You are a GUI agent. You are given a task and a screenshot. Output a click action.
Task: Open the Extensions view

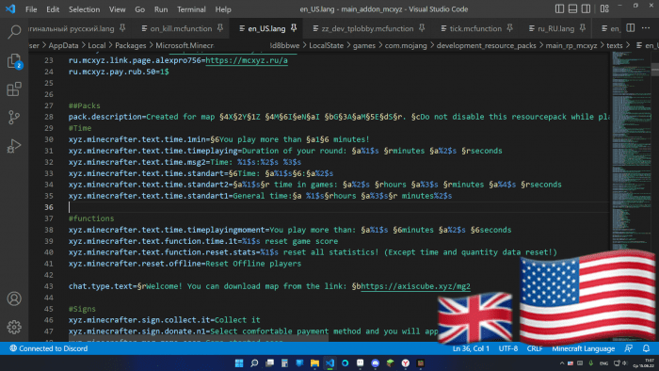14,89
